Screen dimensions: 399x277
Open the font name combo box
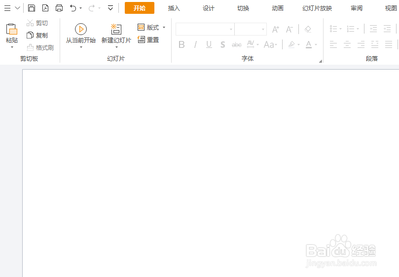tap(205, 29)
